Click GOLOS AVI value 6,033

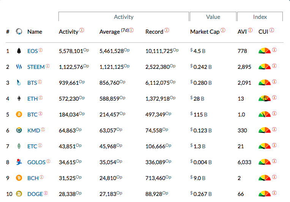pos(244,162)
